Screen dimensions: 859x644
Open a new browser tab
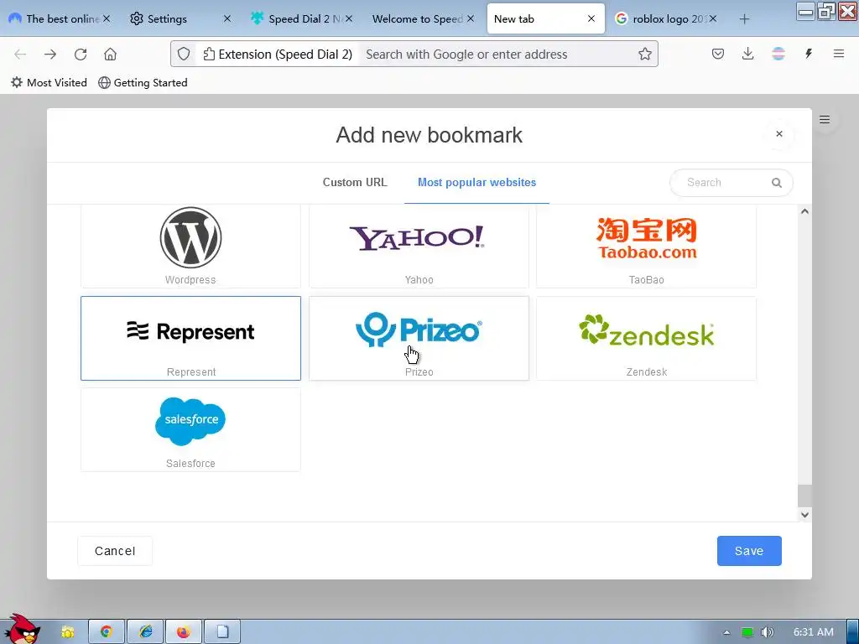point(744,19)
